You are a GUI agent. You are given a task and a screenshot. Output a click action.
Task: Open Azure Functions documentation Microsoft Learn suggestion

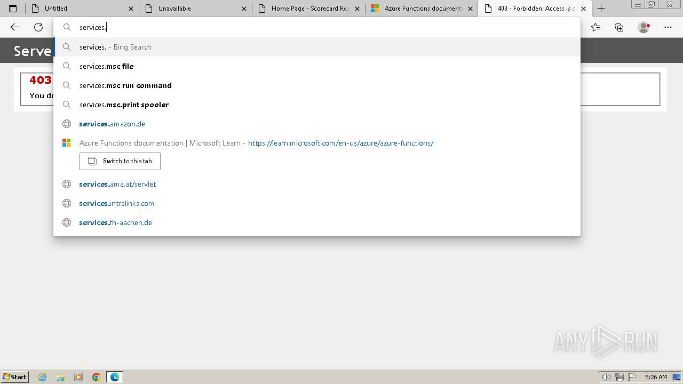317,143
